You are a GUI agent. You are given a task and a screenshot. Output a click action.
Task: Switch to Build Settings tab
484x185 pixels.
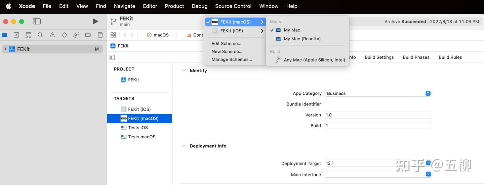[x=379, y=57]
